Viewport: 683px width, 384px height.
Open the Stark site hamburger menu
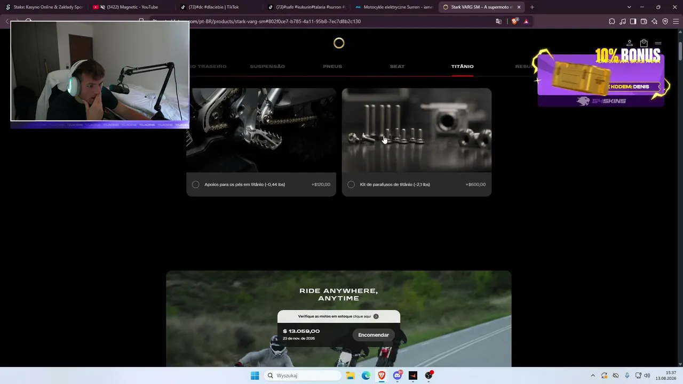pyautogui.click(x=658, y=43)
